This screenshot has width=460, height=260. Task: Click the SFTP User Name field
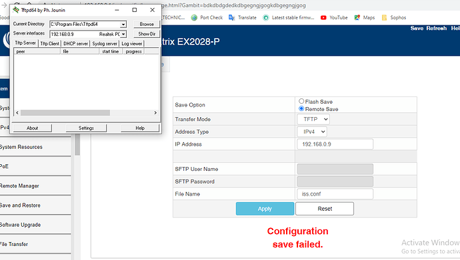point(335,169)
